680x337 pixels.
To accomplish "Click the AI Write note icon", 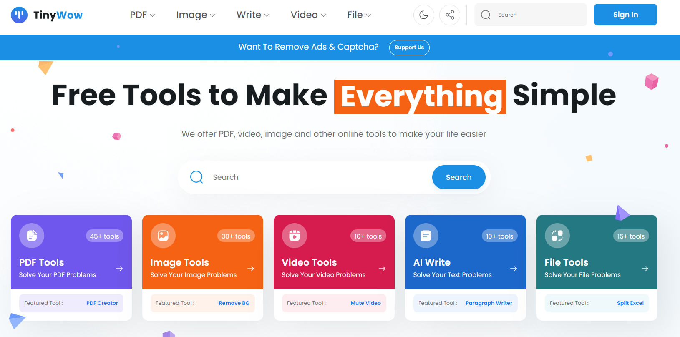I will point(426,236).
